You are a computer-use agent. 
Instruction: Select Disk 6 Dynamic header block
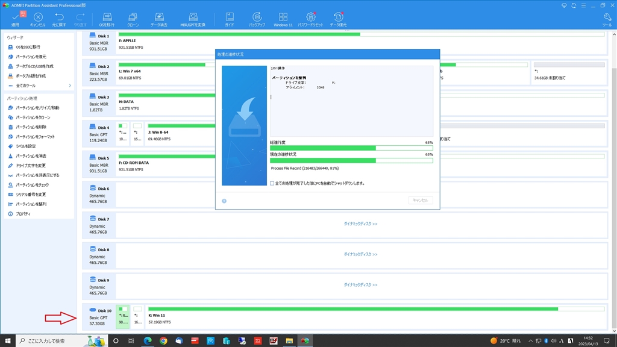pyautogui.click(x=99, y=195)
